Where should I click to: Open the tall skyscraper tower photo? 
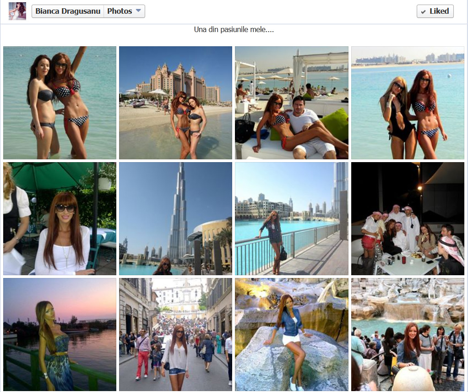point(175,218)
